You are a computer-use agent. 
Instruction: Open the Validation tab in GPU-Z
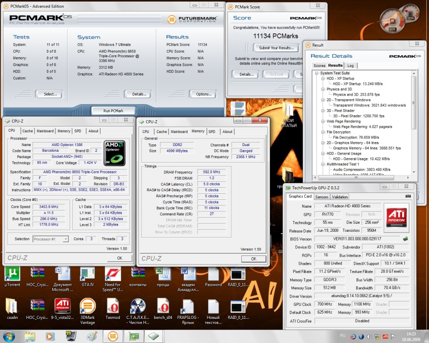(340, 197)
